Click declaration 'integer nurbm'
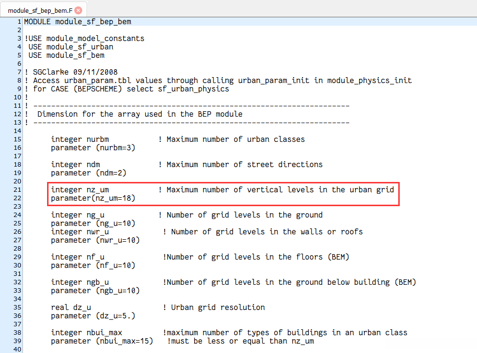The height and width of the screenshot is (353, 477). click(x=80, y=139)
